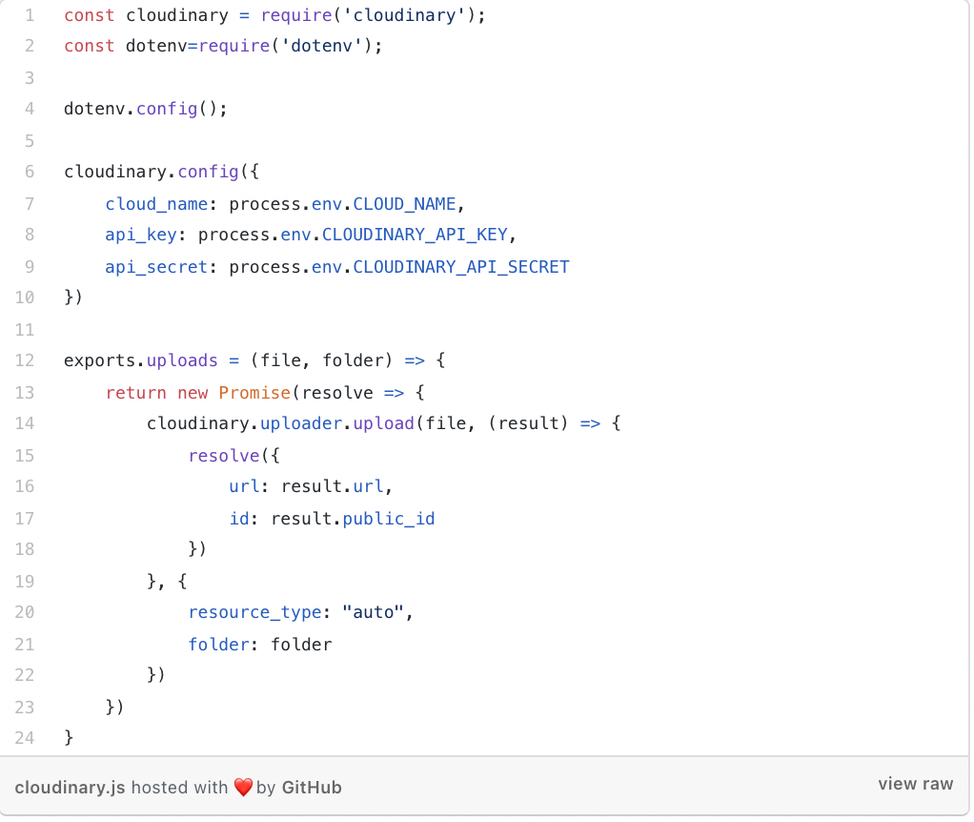Select line number 9
Viewport: 974px width, 822px height.
click(30, 267)
